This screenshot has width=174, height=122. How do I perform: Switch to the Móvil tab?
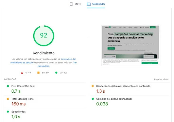[75, 4]
